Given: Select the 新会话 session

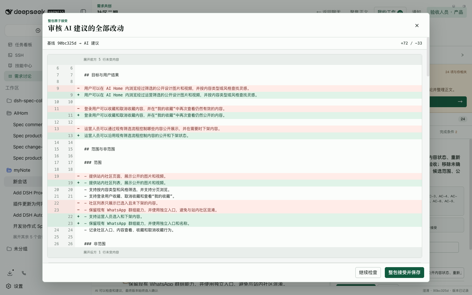Looking at the screenshot, I should tap(23, 182).
